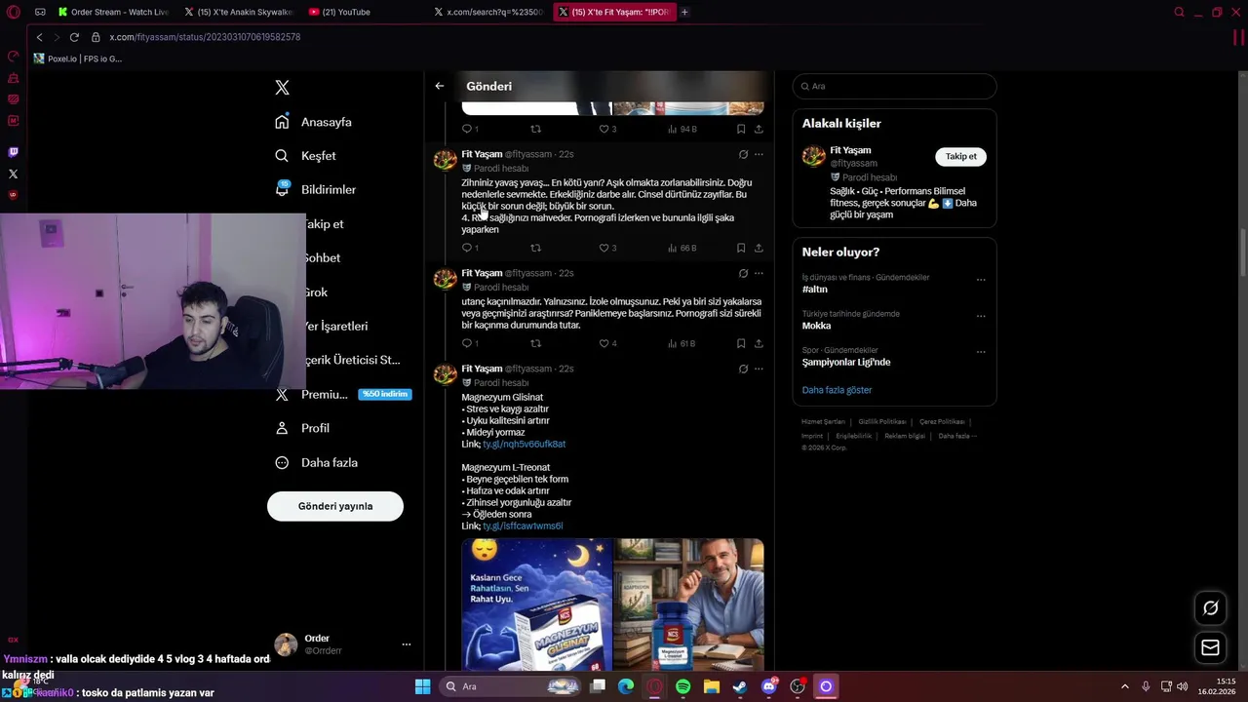Bookmark the topmost partially visible post
The width and height of the screenshot is (1248, 702).
click(x=741, y=129)
